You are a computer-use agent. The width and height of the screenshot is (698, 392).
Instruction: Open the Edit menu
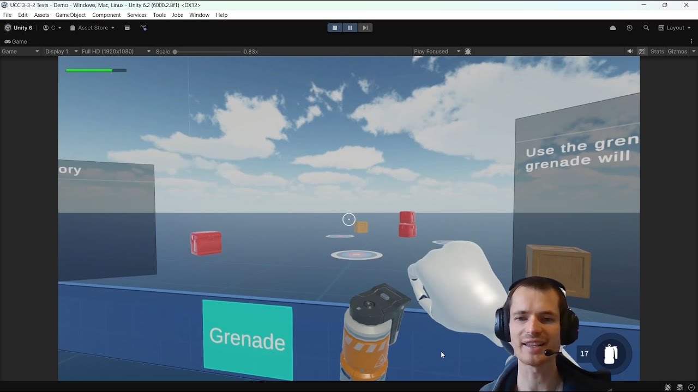tap(23, 15)
